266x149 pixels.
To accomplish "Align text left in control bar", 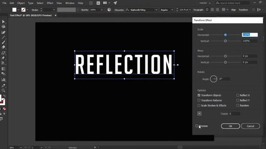I will 207,10.
